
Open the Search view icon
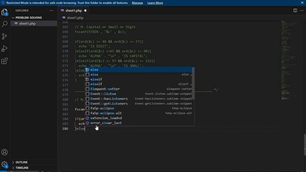[4, 24]
